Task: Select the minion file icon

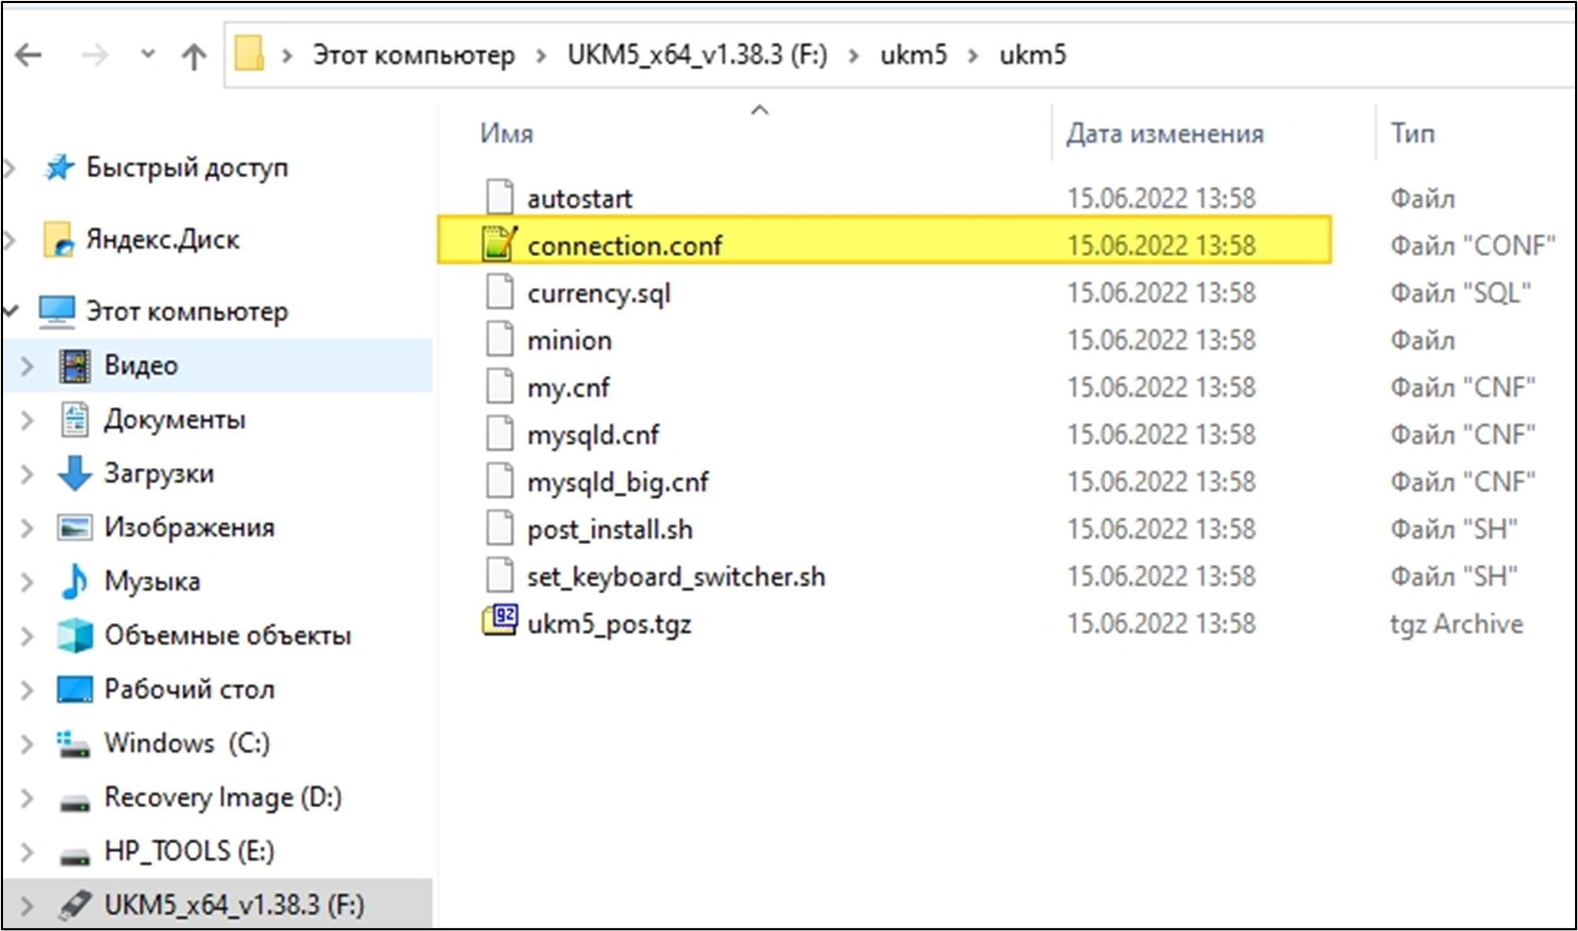Action: 500,339
